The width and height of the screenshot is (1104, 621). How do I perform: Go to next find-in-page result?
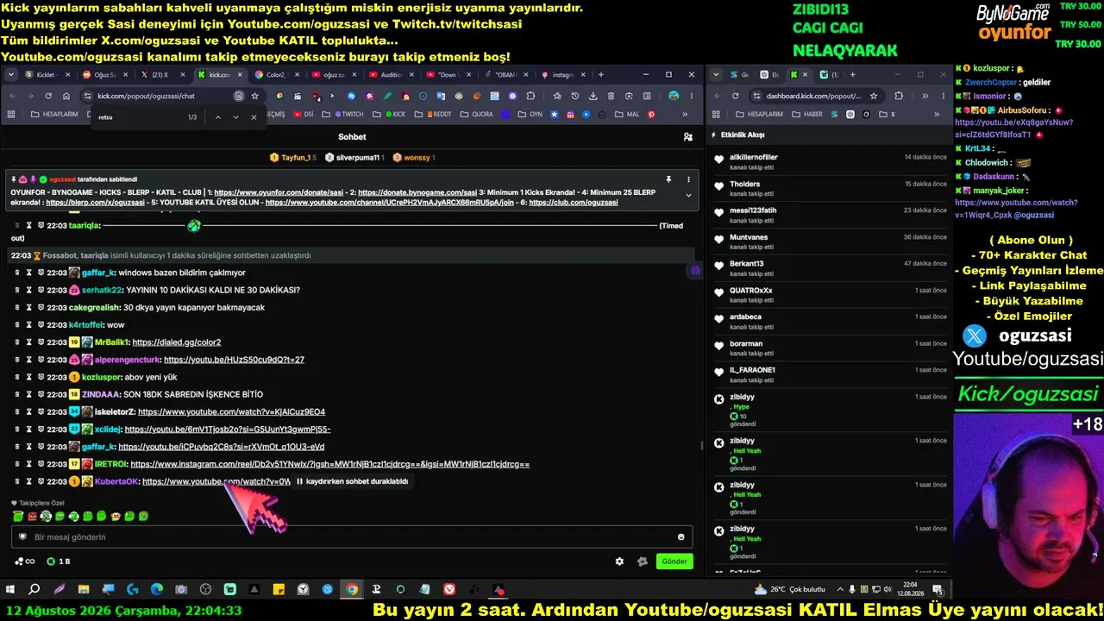click(235, 117)
